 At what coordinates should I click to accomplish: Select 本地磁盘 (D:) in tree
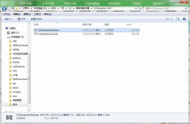[x=17, y=37]
